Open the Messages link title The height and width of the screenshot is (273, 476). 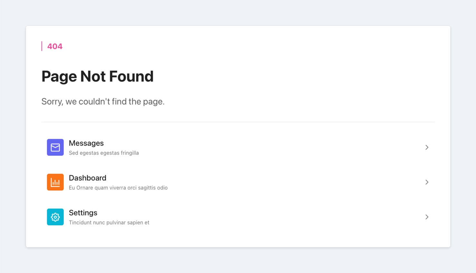tap(86, 143)
